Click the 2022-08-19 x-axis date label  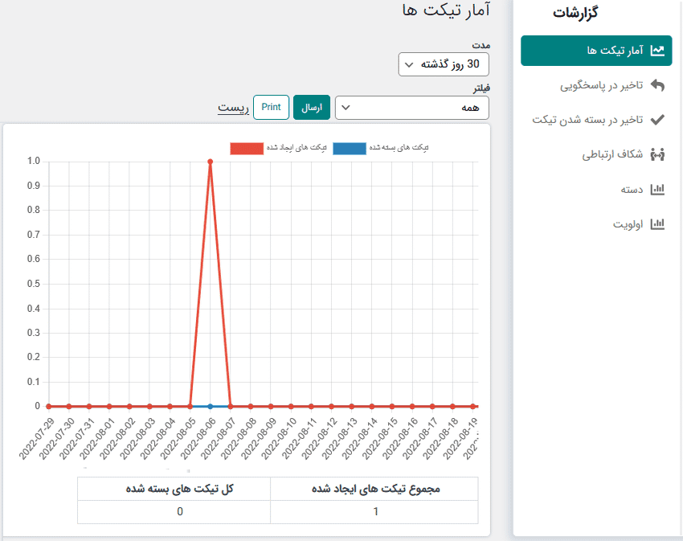pyautogui.click(x=461, y=438)
